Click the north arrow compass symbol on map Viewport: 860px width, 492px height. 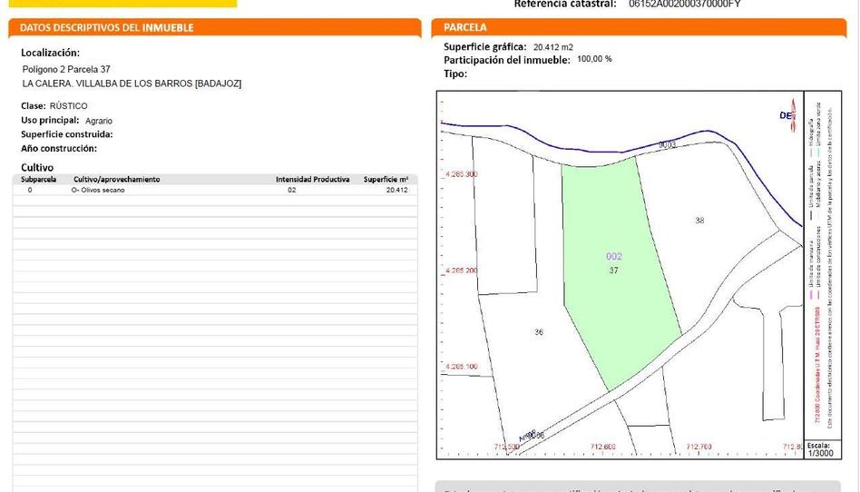(x=787, y=115)
